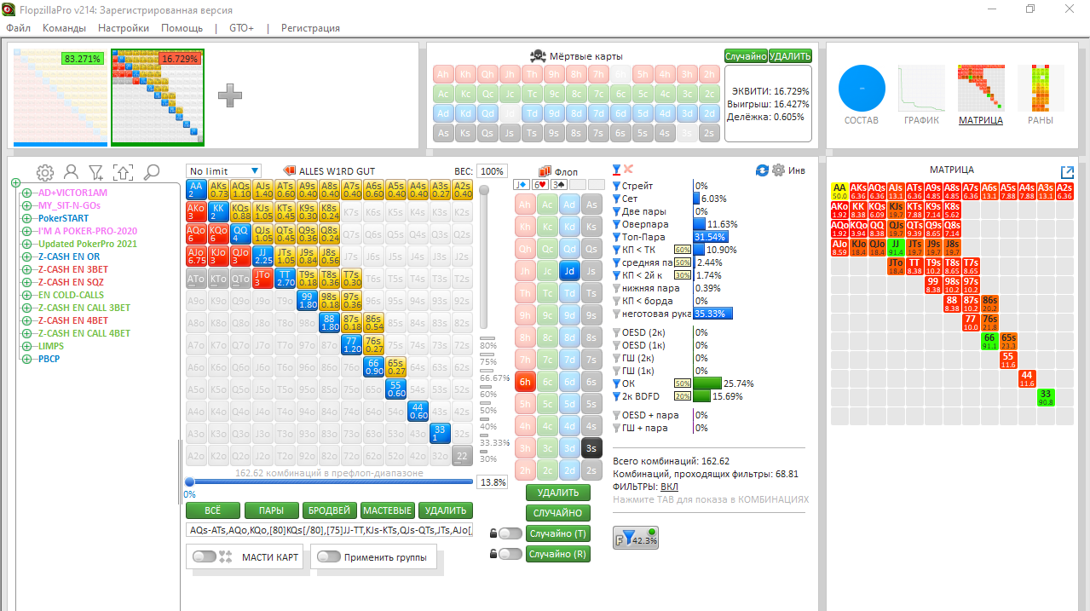Click the add new player plus icon
The height and width of the screenshot is (611, 1090).
[230, 95]
